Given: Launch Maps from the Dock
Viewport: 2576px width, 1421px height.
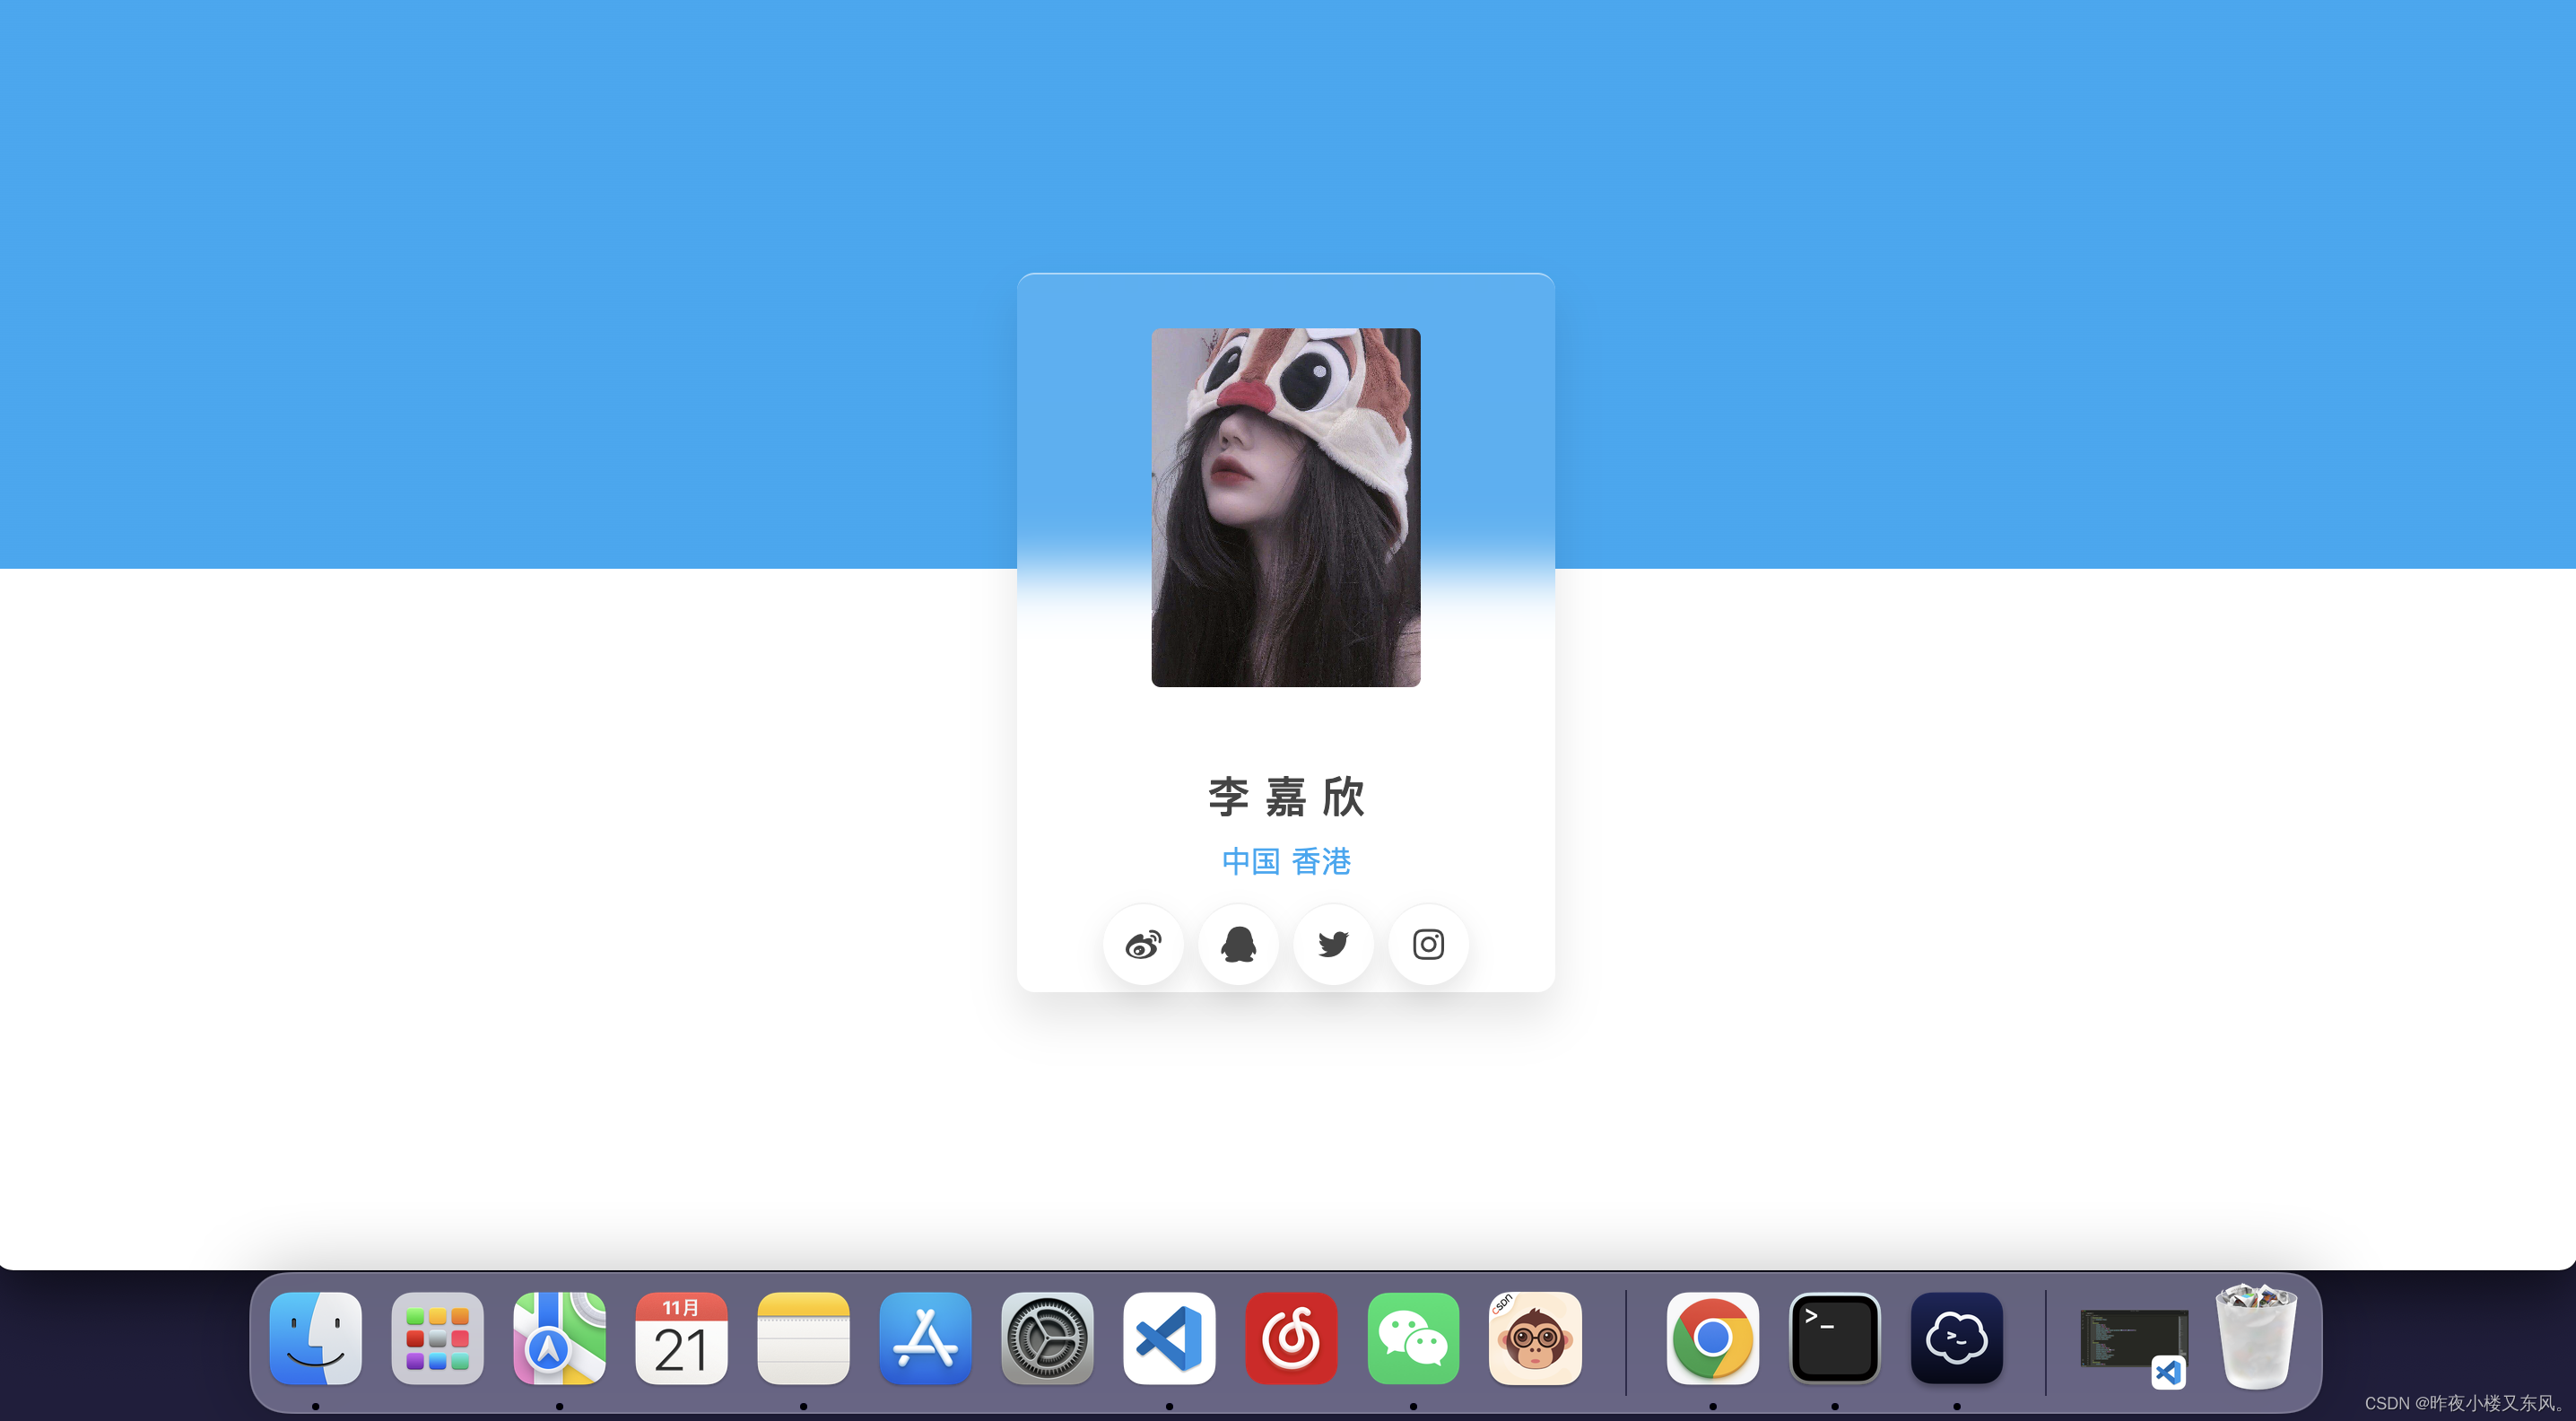Looking at the screenshot, I should click(x=560, y=1338).
